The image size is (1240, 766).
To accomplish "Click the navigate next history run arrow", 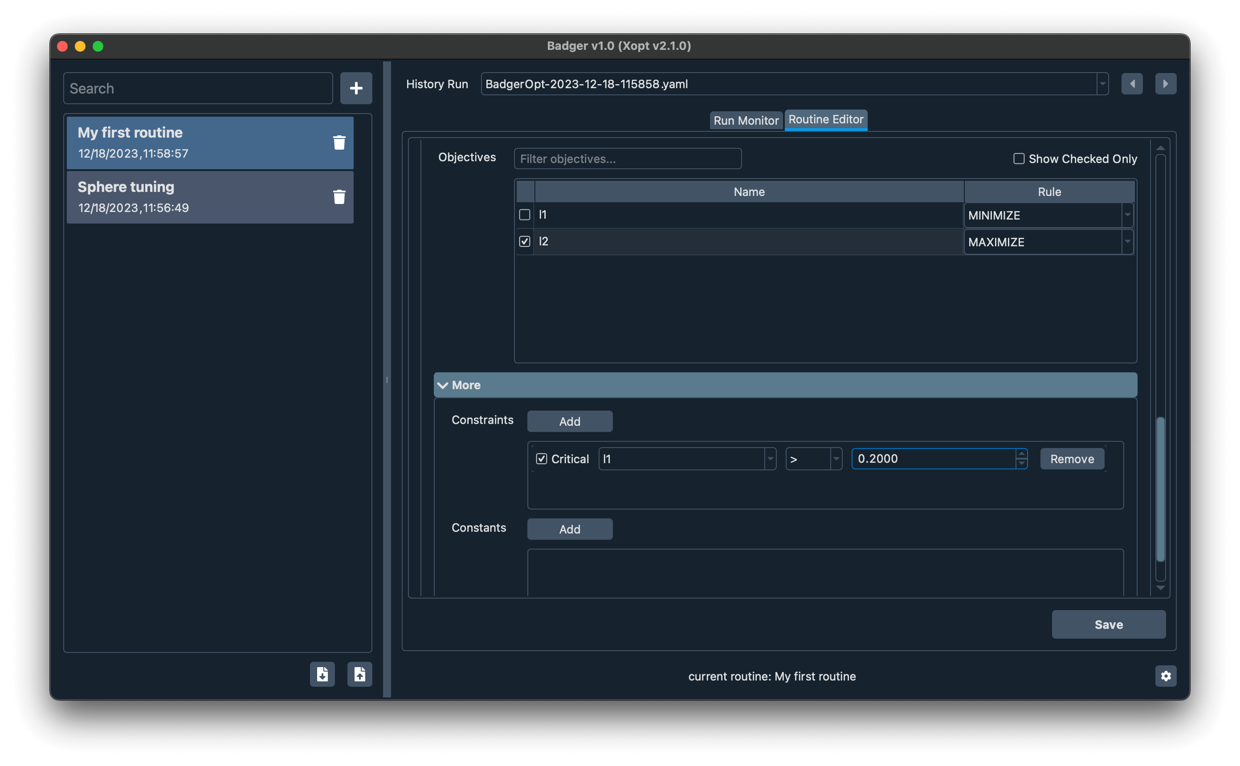I will click(1166, 83).
